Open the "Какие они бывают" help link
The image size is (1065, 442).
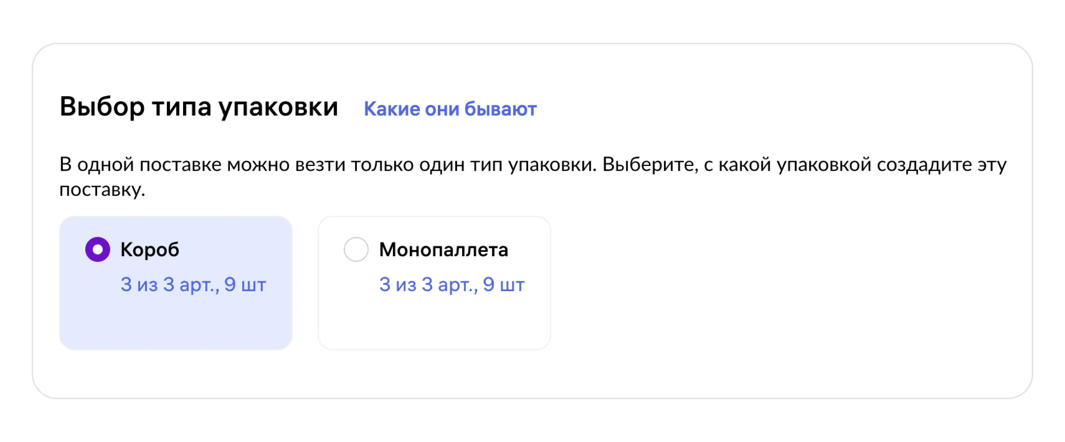click(x=450, y=109)
